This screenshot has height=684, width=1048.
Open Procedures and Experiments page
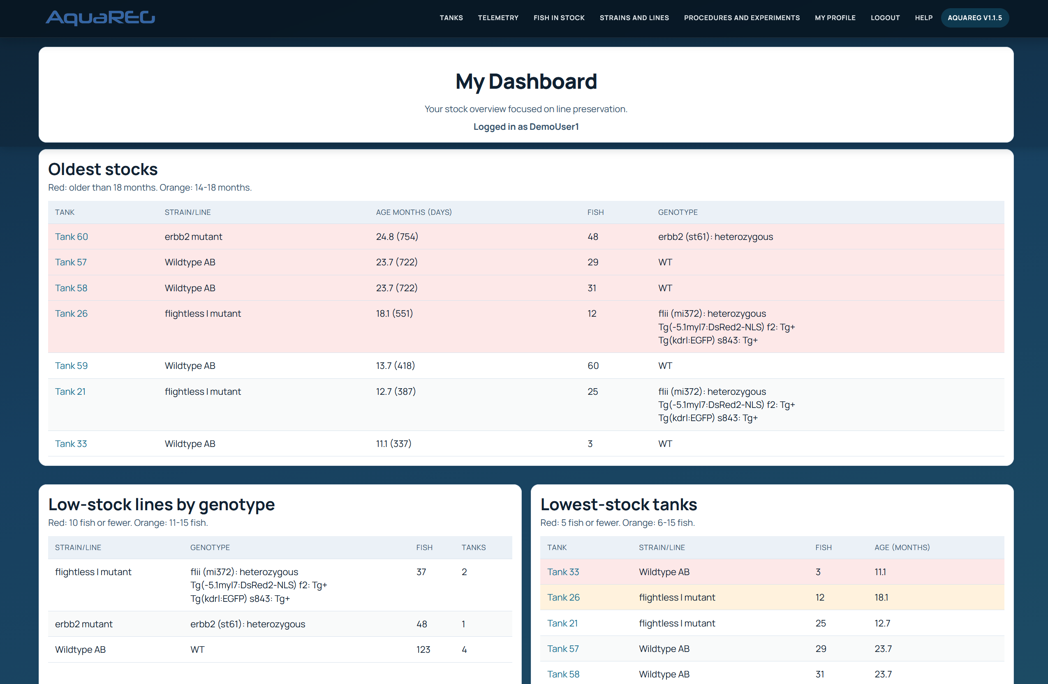pos(742,18)
